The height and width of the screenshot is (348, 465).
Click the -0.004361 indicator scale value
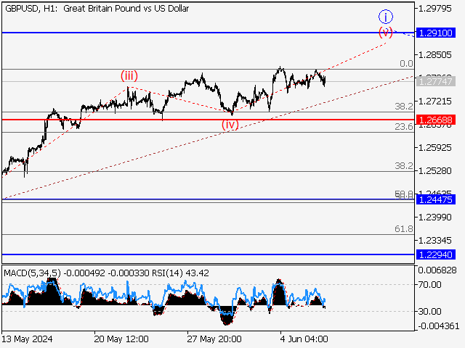438,326
